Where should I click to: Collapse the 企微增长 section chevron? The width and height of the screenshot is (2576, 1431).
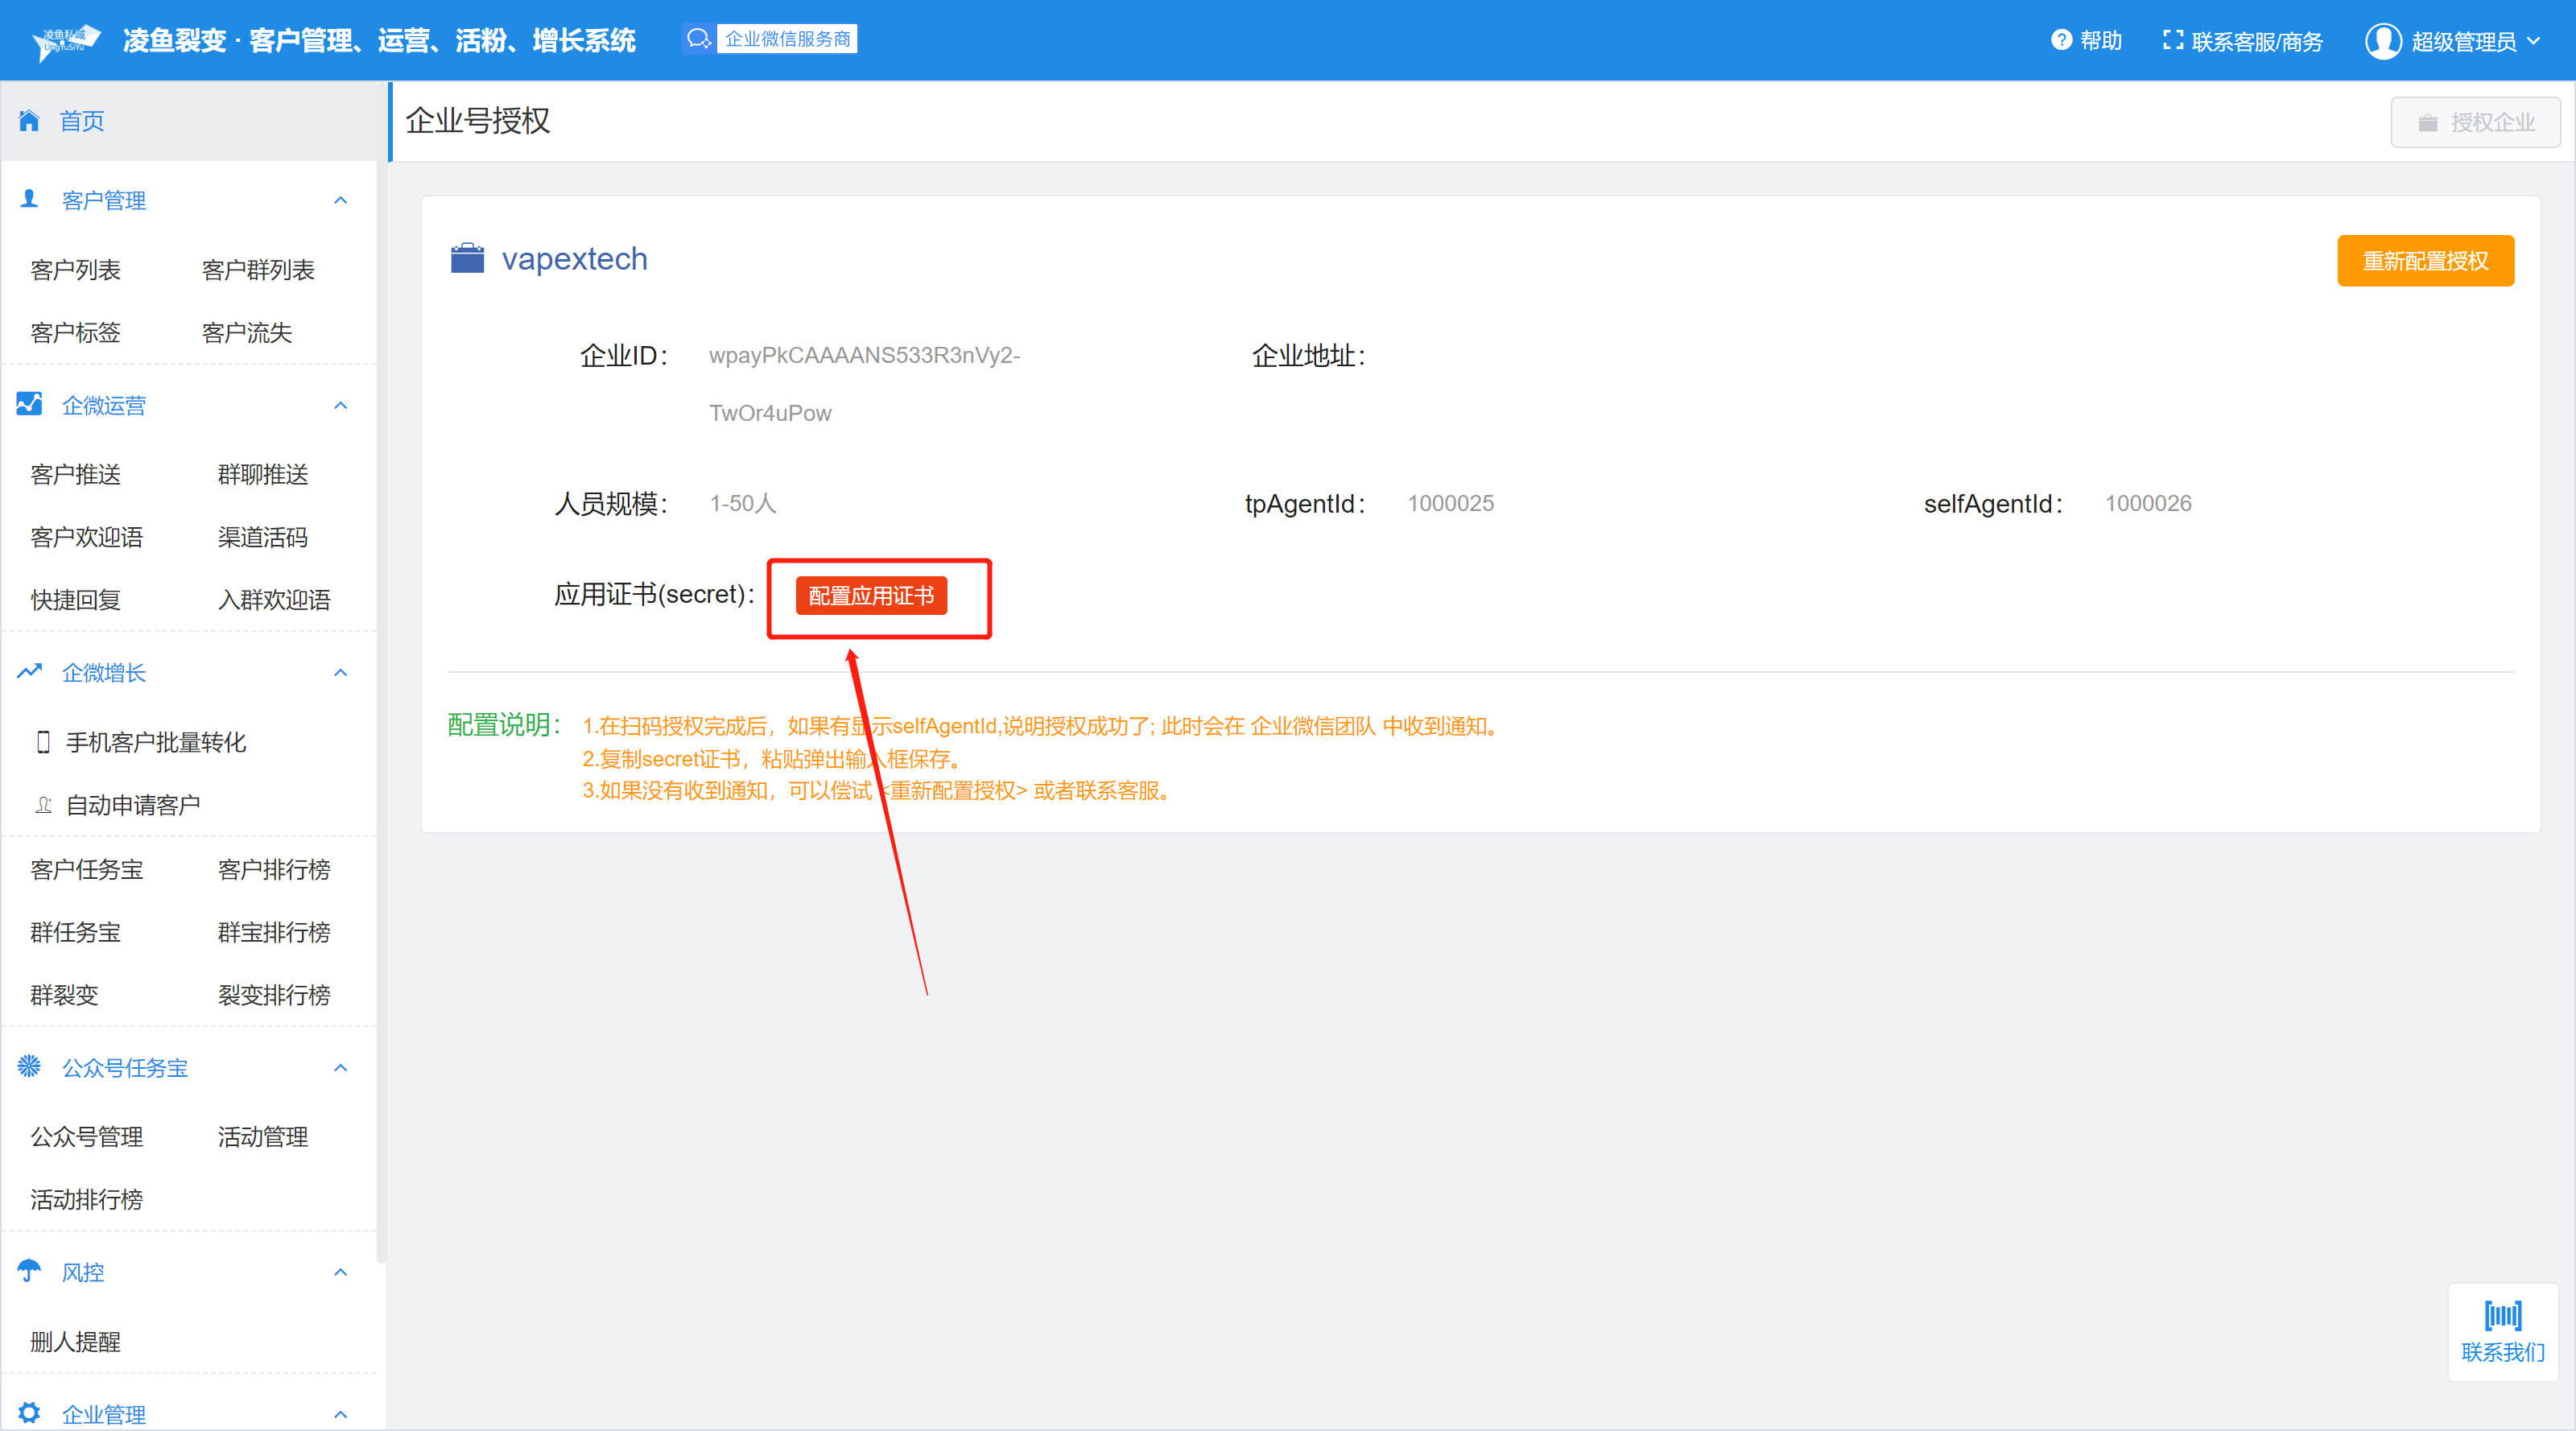point(340,672)
